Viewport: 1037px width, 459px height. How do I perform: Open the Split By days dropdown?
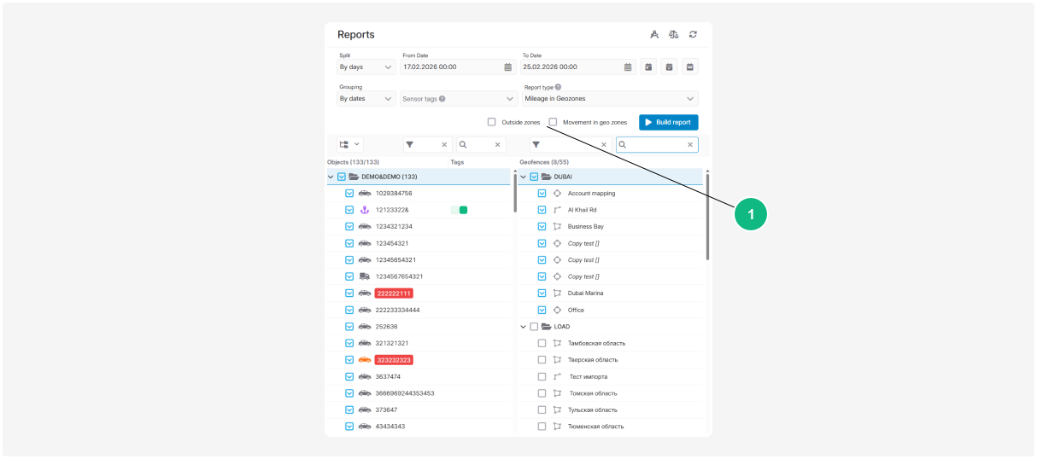click(366, 67)
